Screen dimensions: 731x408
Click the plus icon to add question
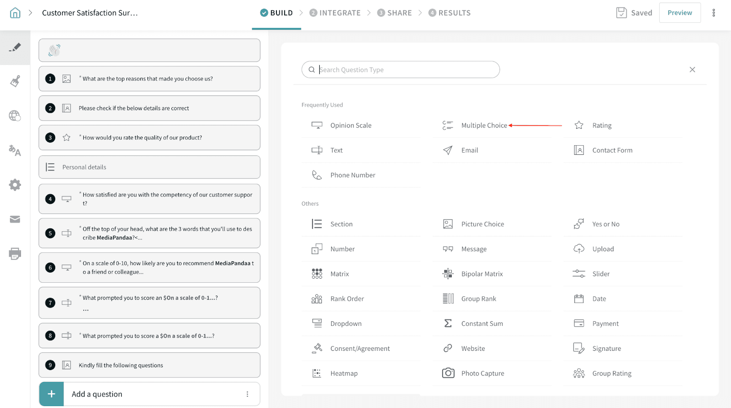pyautogui.click(x=52, y=394)
